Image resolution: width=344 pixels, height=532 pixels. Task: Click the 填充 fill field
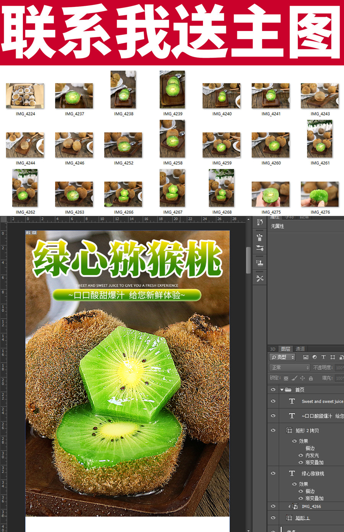coord(339,378)
